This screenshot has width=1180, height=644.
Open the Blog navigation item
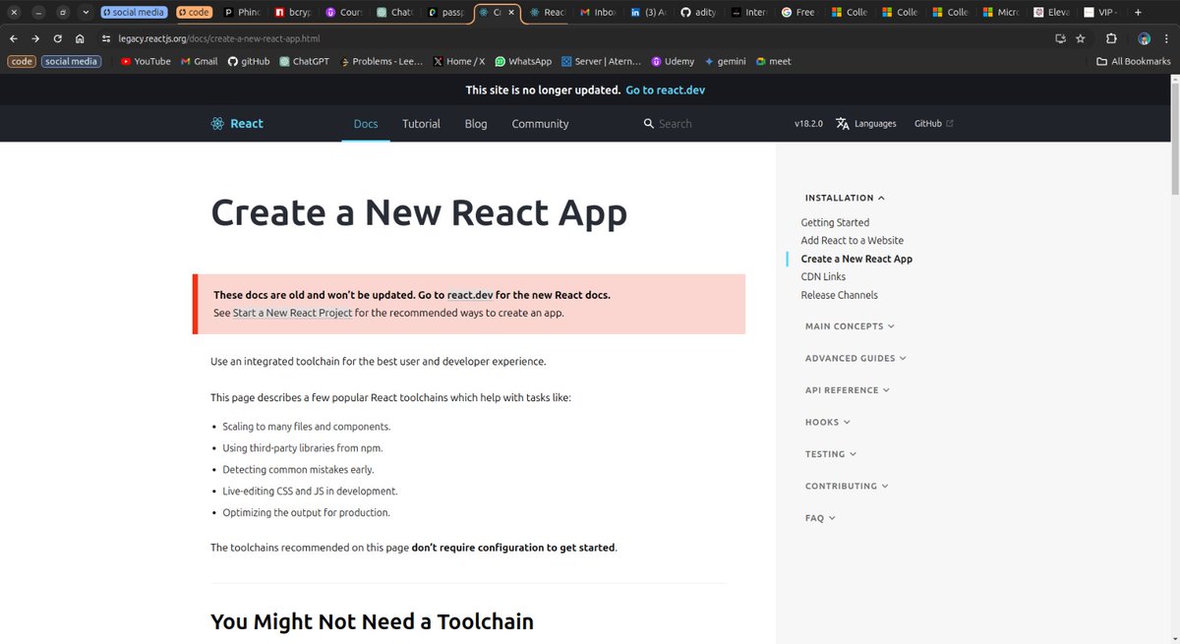tap(476, 124)
